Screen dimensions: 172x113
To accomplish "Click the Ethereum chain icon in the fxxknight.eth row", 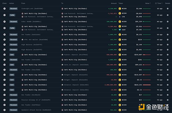I will coord(5,9).
